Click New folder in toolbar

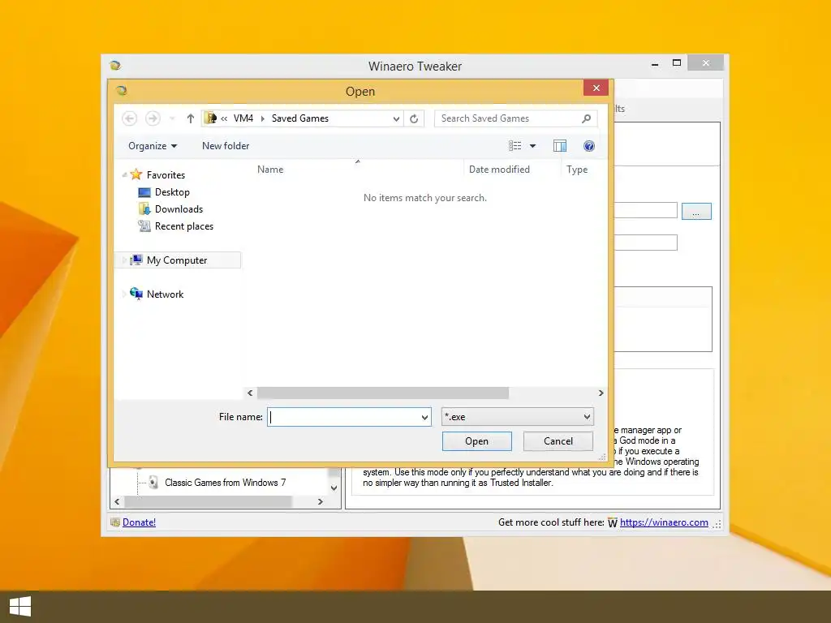tap(226, 146)
